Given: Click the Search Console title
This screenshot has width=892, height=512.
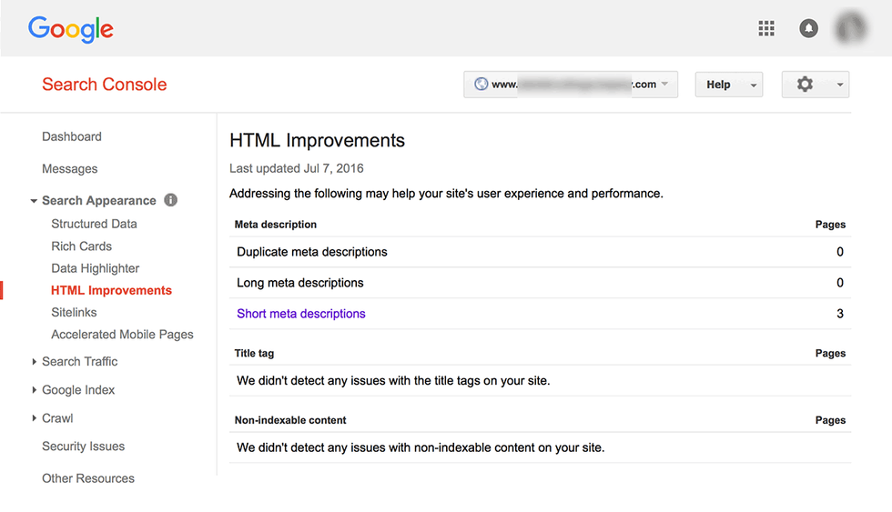Looking at the screenshot, I should click(x=104, y=85).
